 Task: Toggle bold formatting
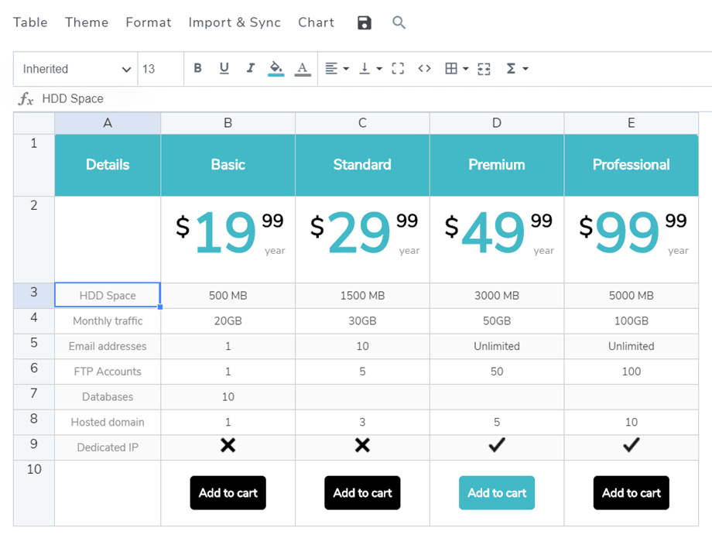click(197, 69)
